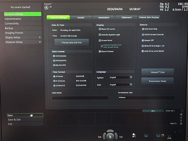Click the Save button

point(25,115)
